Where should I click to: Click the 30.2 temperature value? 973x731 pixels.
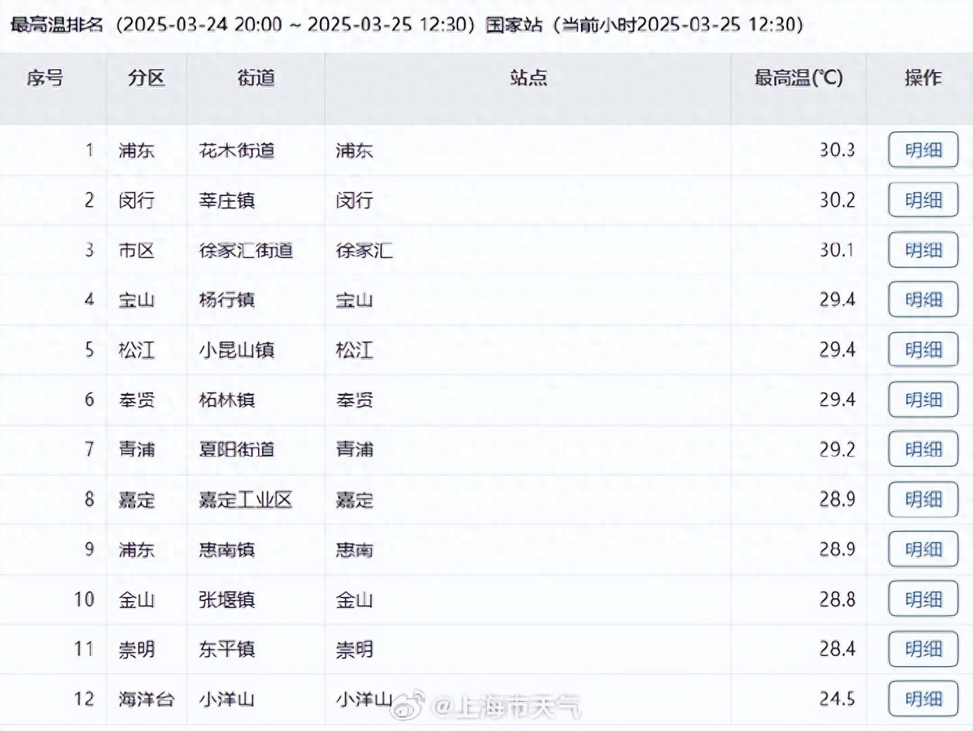coord(837,200)
